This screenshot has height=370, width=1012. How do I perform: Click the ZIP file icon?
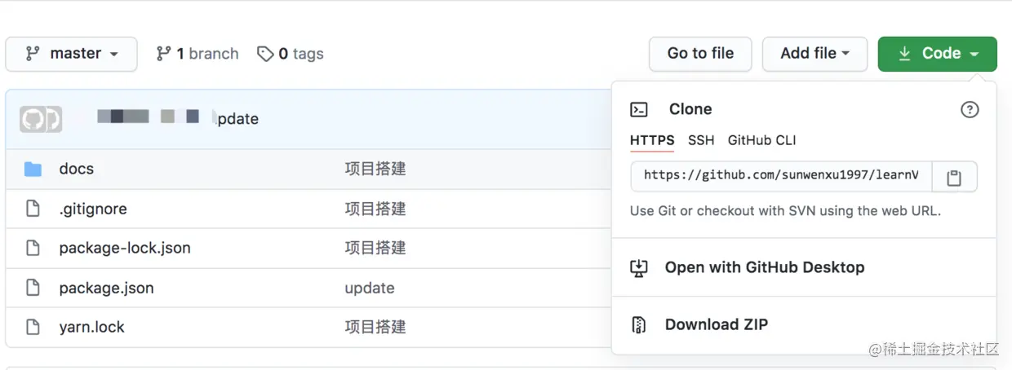coord(639,324)
